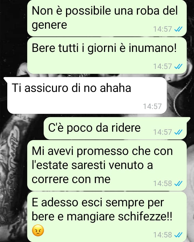The height and width of the screenshot is (242, 194).
Task: Tap the 14:57 time on first message
Action: coord(162,29)
